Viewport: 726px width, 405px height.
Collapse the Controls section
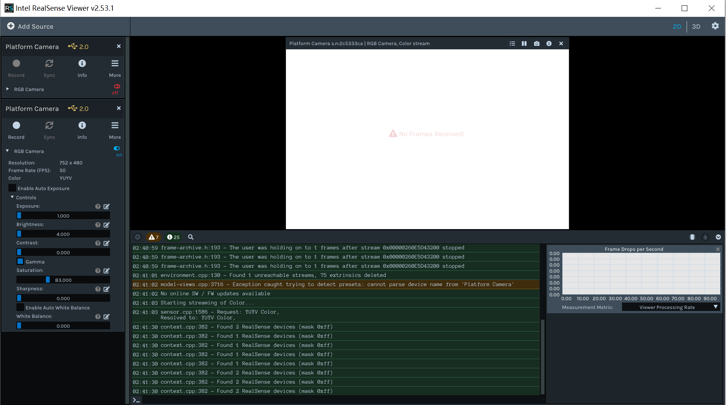point(12,197)
